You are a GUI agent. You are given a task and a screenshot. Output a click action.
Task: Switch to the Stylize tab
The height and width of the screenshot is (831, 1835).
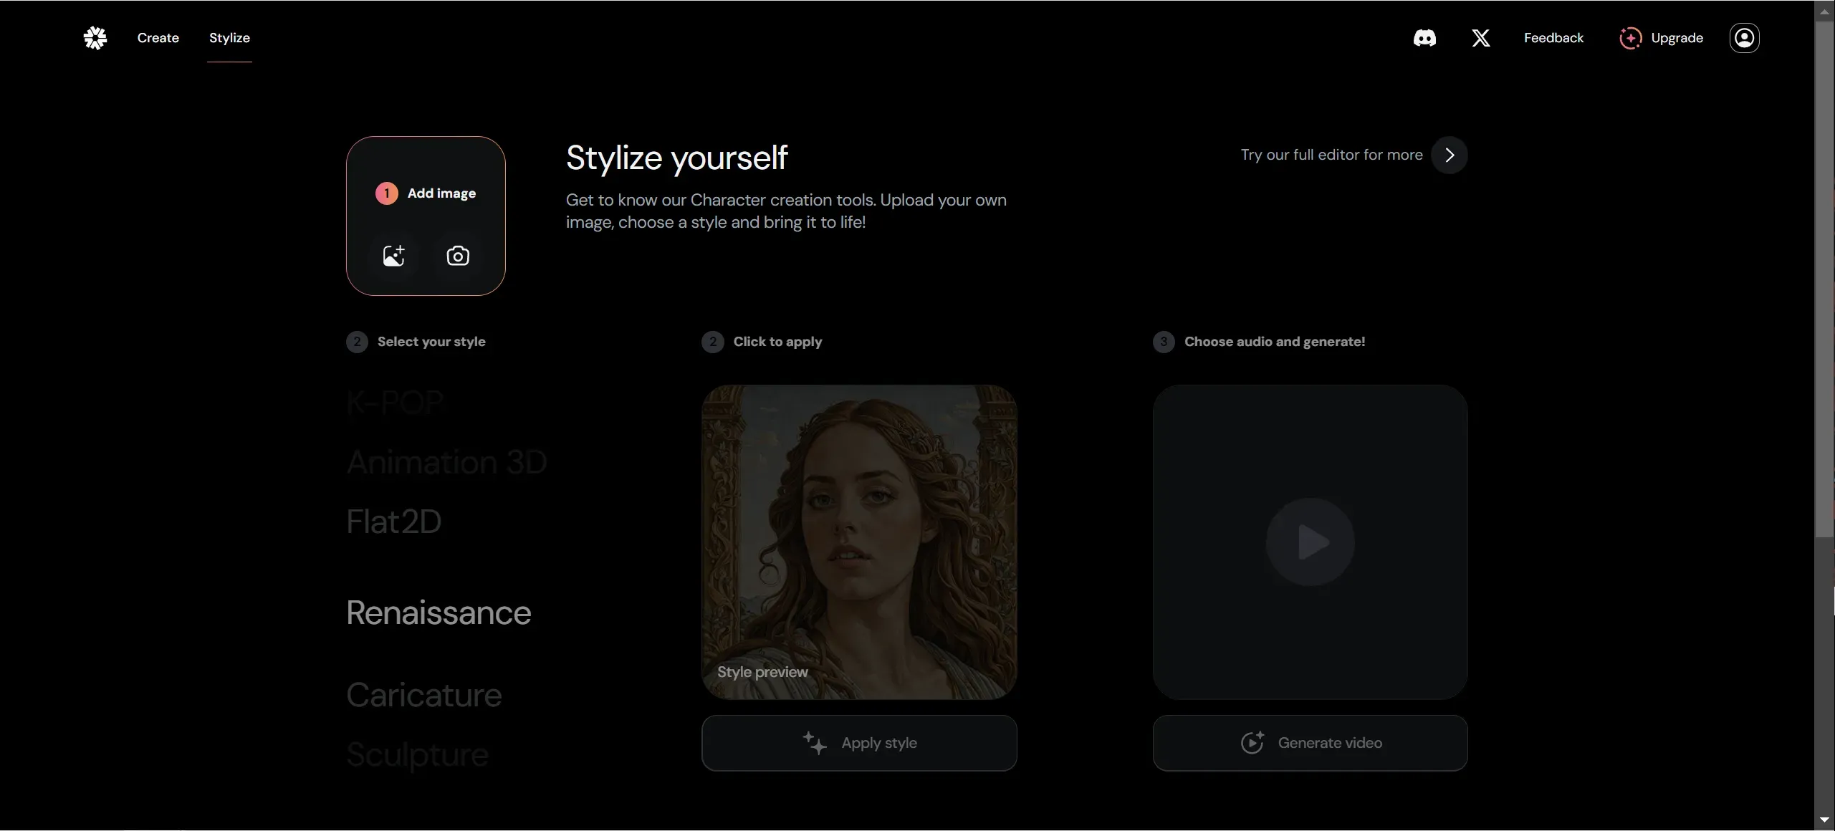click(x=229, y=38)
